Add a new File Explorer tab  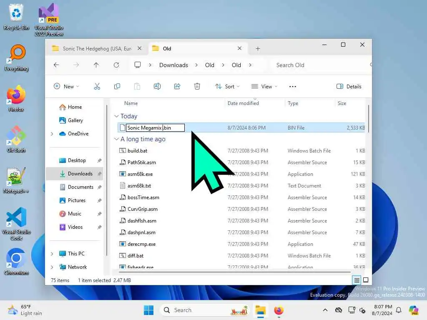[258, 49]
